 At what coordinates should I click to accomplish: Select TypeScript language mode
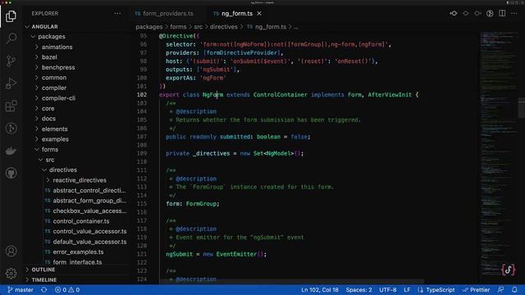coord(436,289)
